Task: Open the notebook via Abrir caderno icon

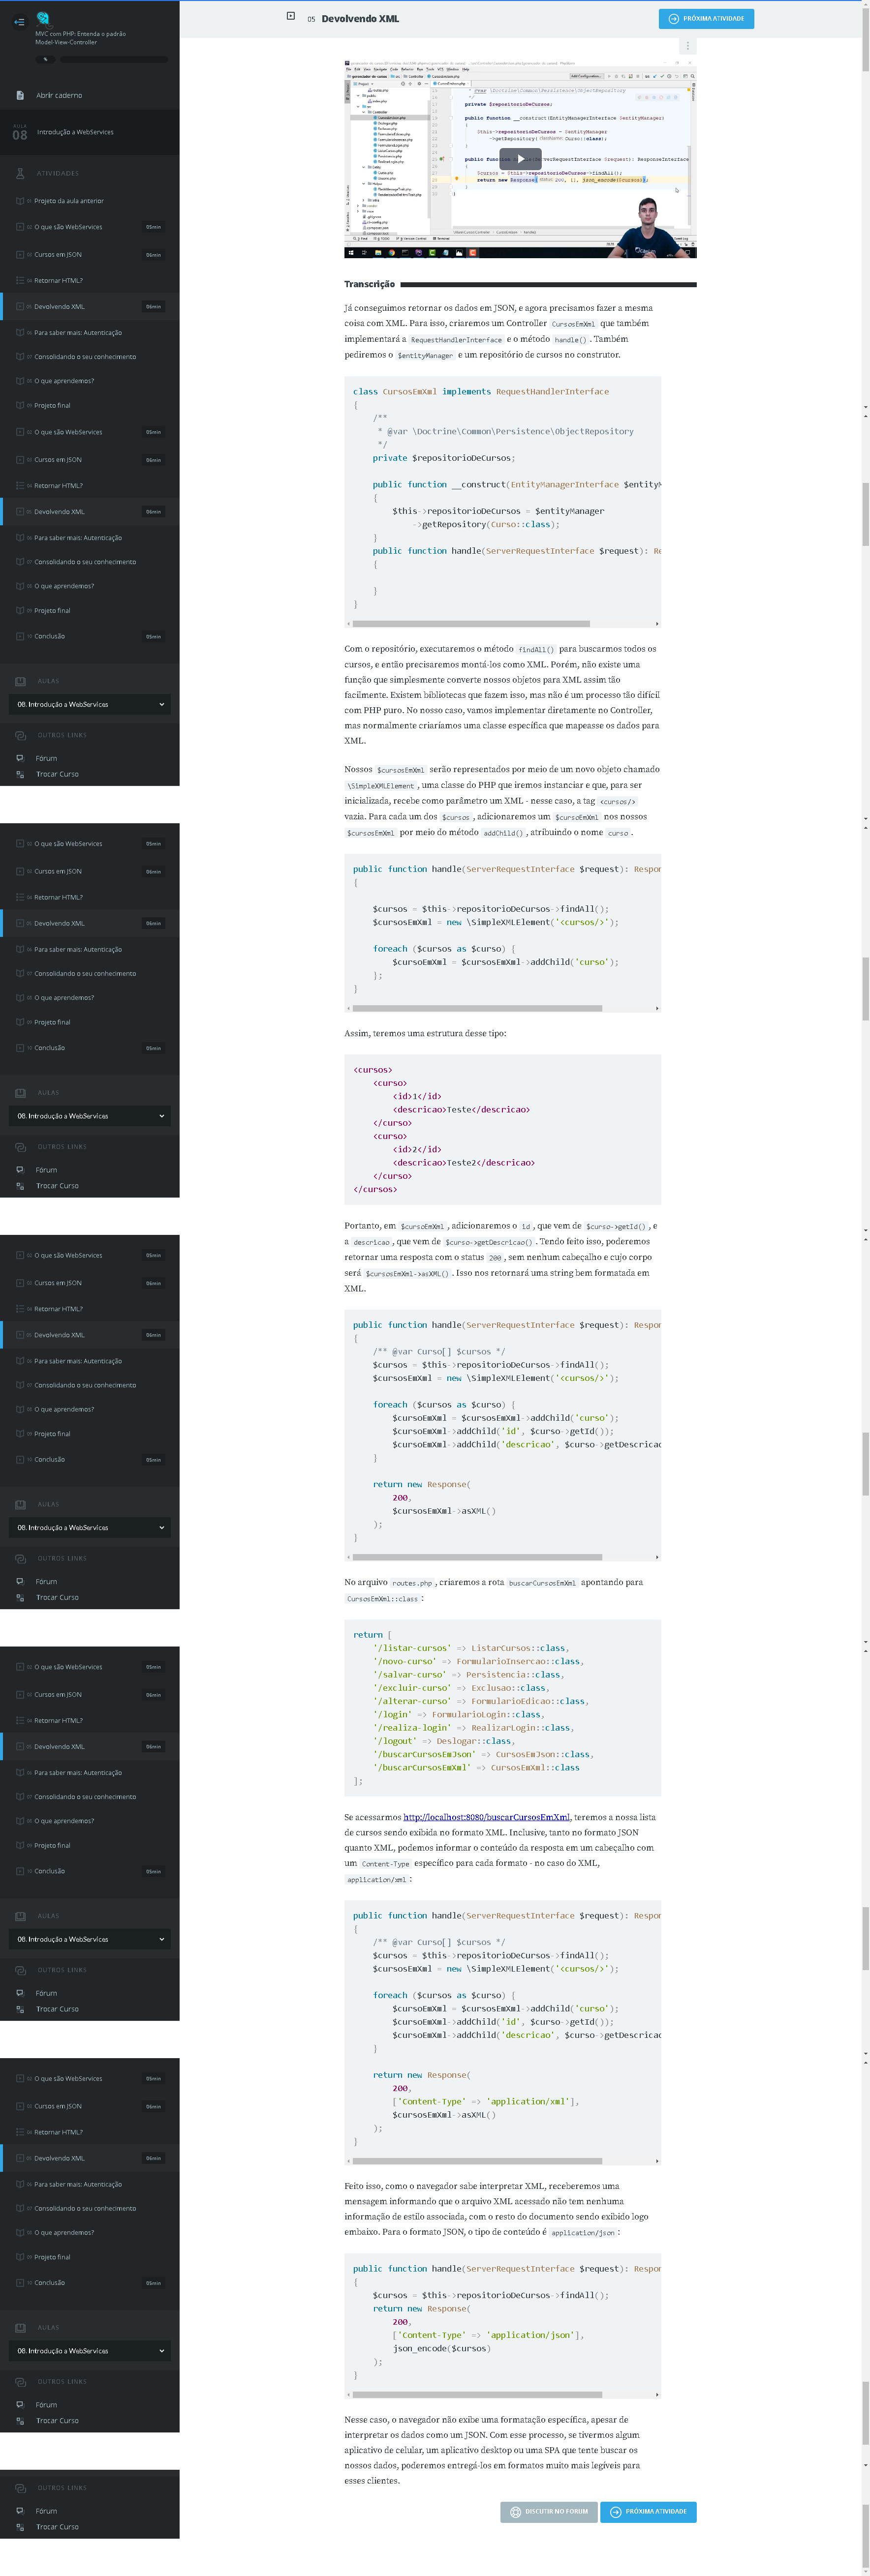Action: (20, 96)
